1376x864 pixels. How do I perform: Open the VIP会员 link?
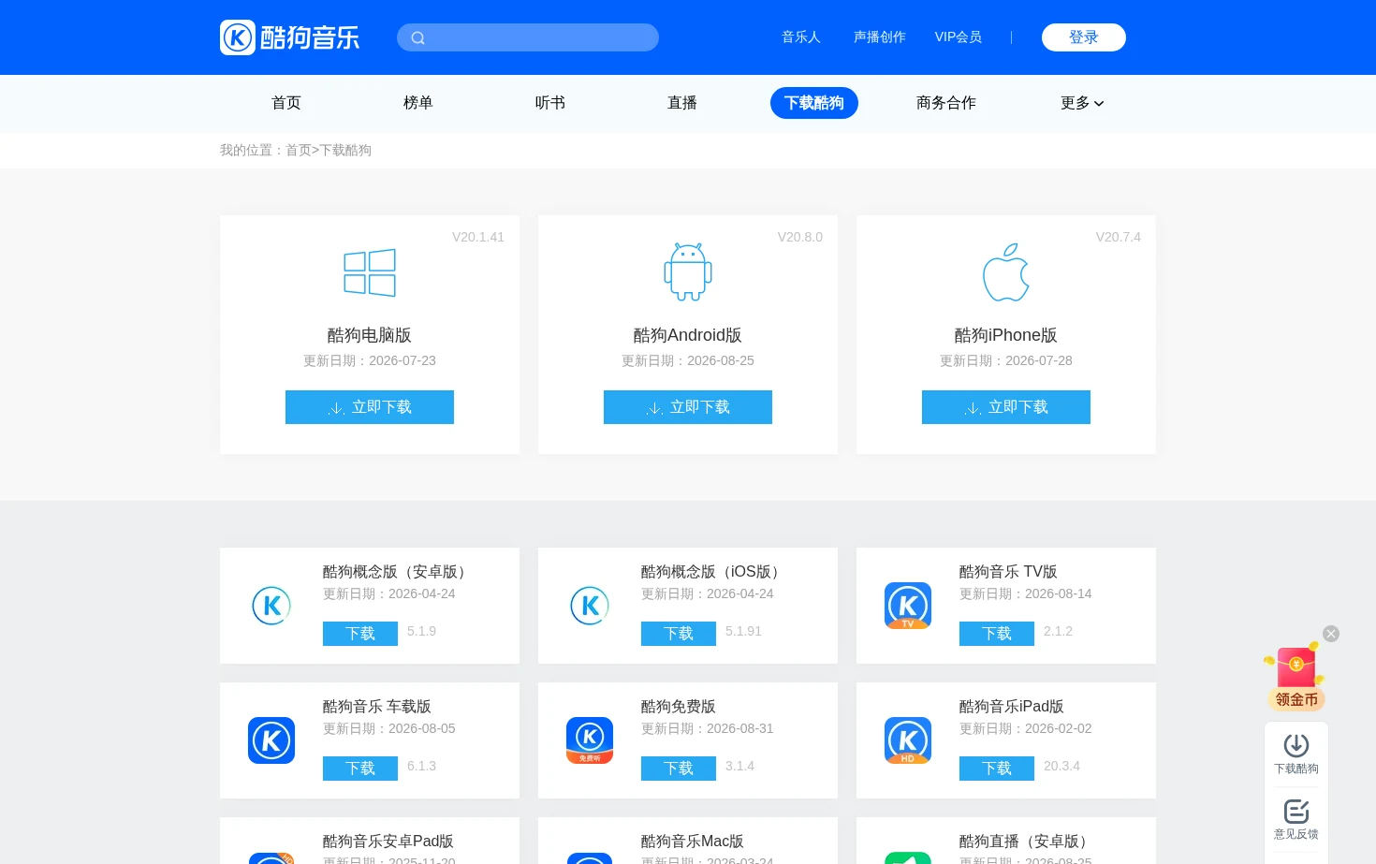(x=959, y=37)
